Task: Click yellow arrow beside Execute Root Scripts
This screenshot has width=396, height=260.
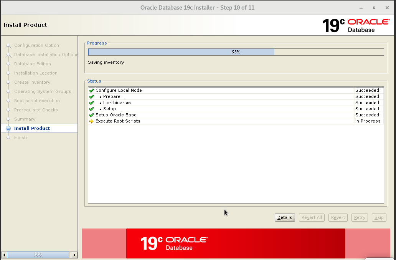Action: pos(91,121)
